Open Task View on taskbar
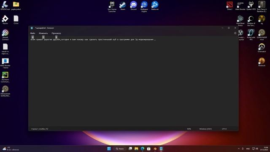 130,149
